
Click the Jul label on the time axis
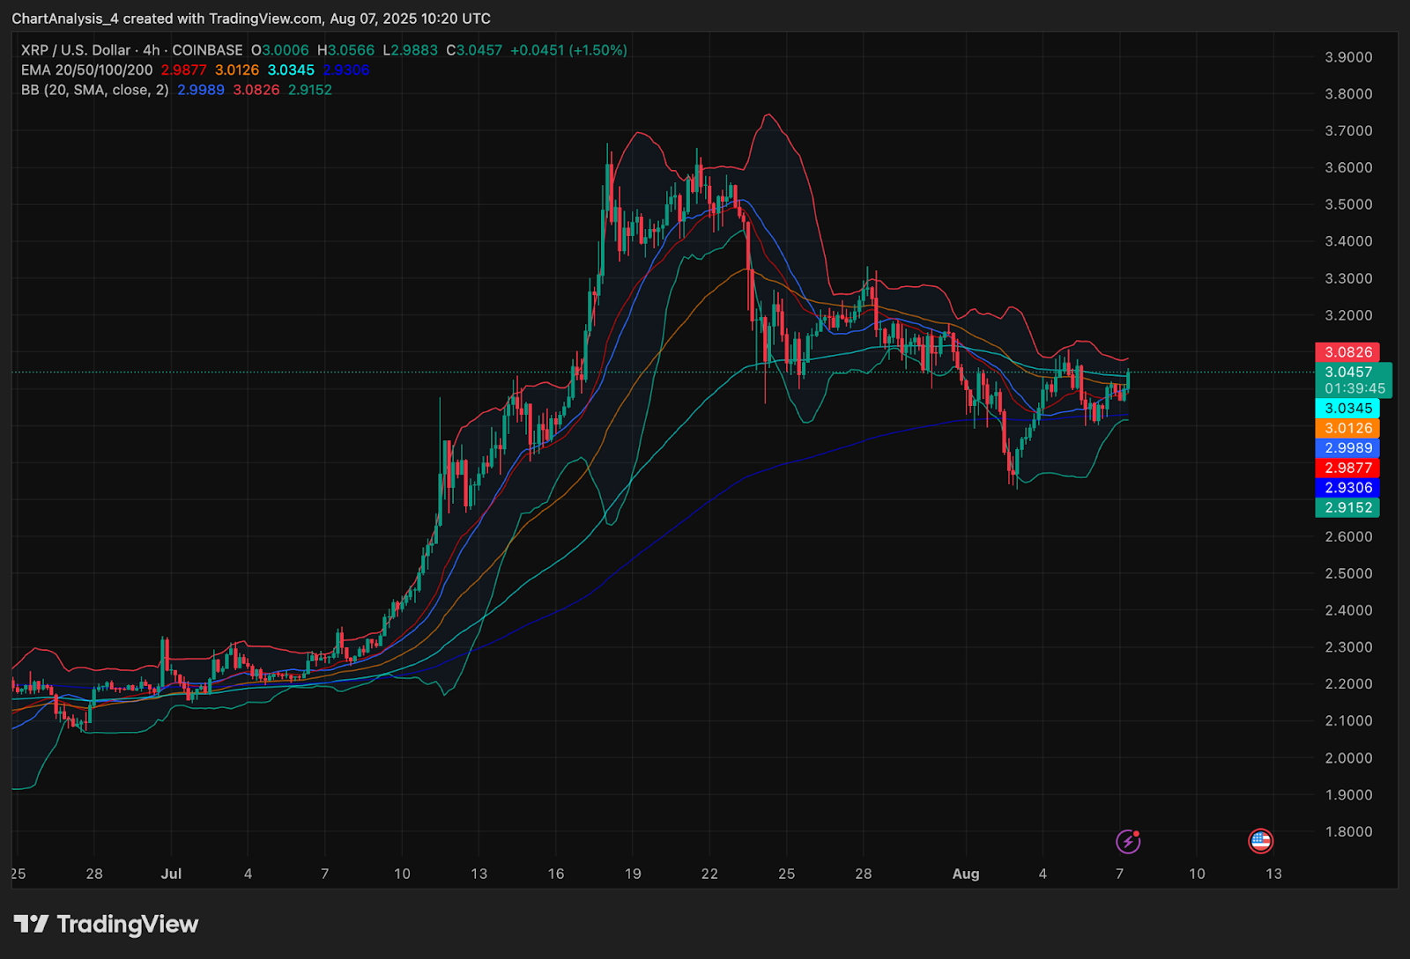point(171,874)
